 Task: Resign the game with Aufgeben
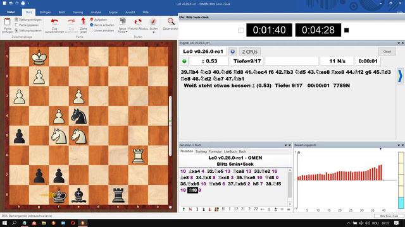99,20
